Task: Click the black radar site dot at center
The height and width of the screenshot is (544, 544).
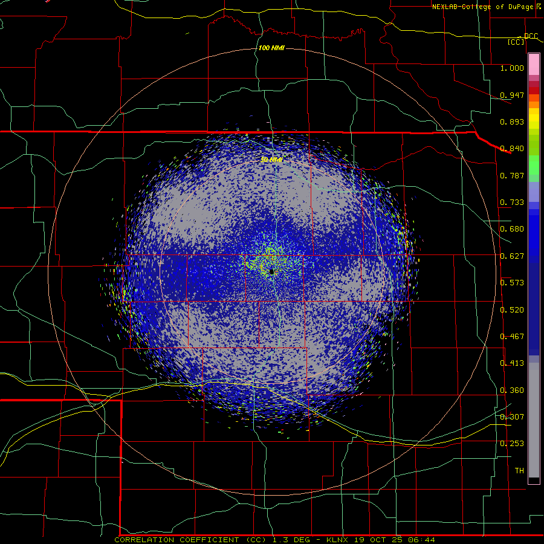Action: click(271, 271)
